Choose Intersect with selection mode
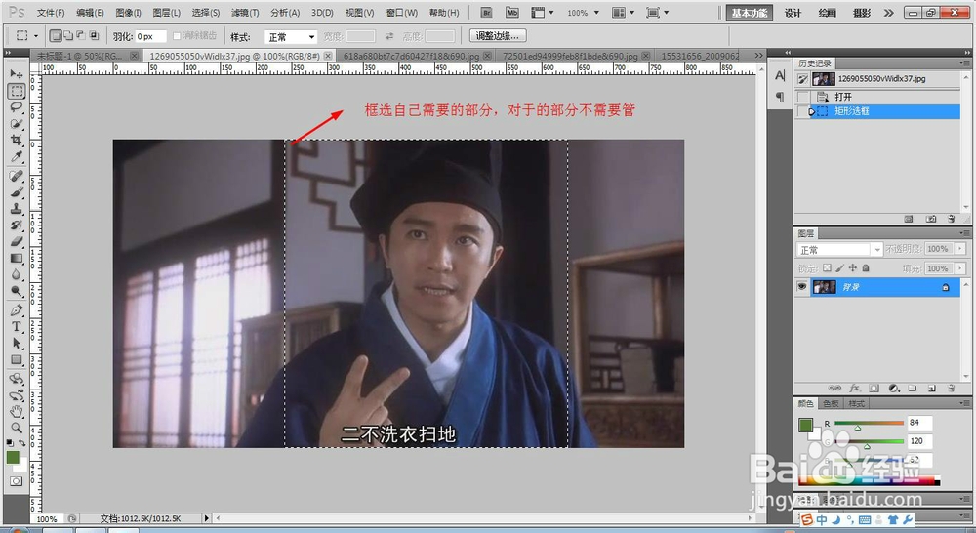Image resolution: width=976 pixels, height=533 pixels. pyautogui.click(x=94, y=36)
